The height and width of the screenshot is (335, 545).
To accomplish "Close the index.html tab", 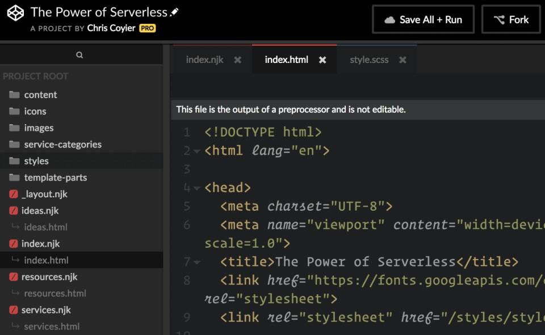I will 322,60.
